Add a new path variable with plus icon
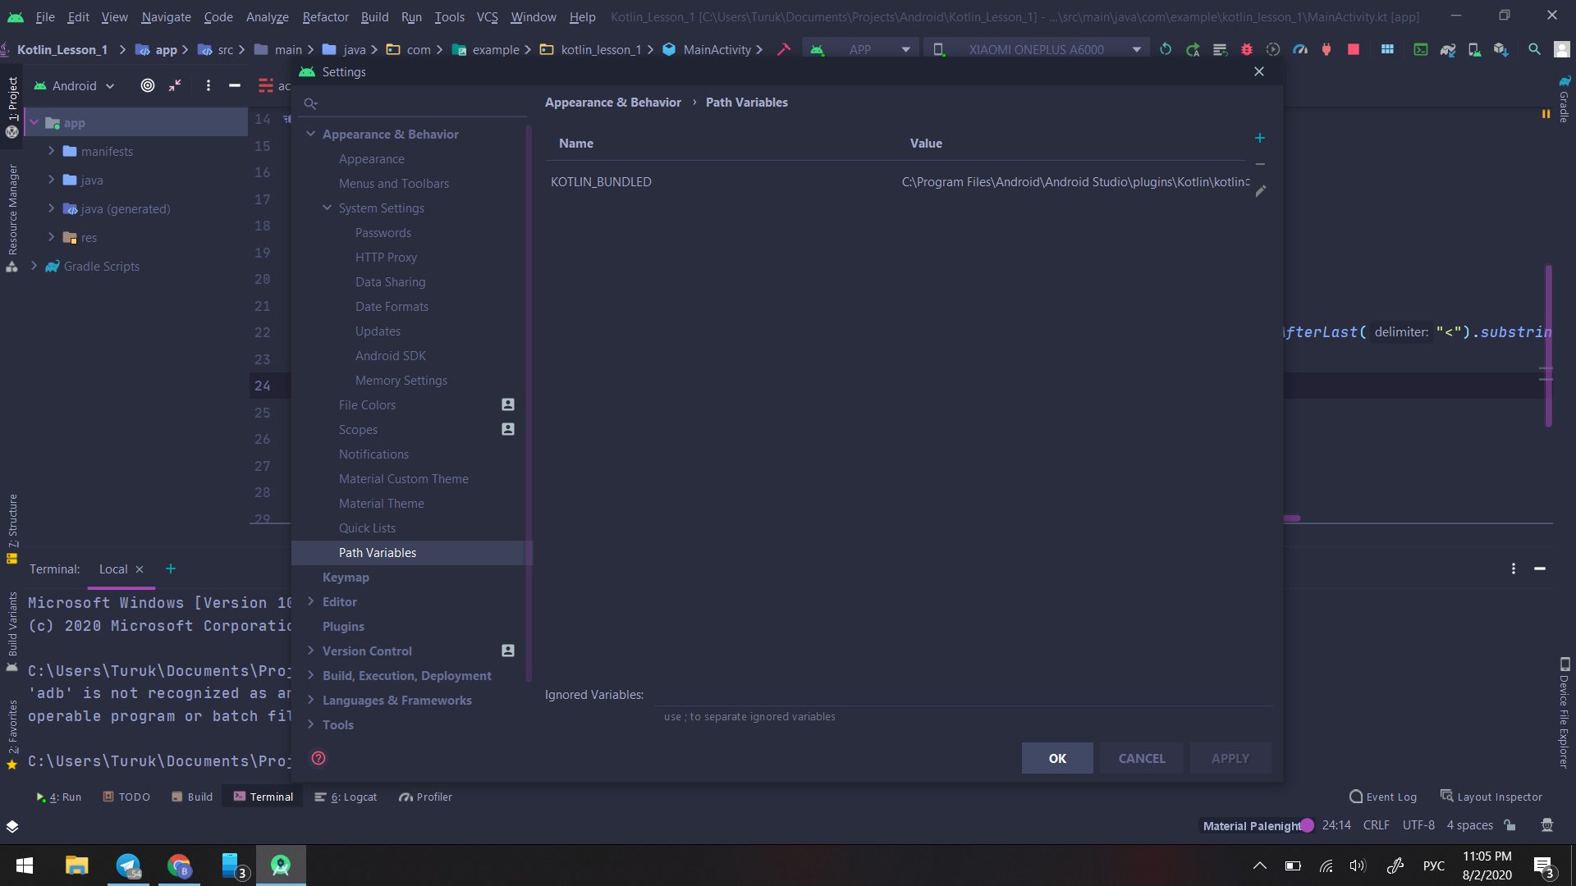 point(1260,138)
